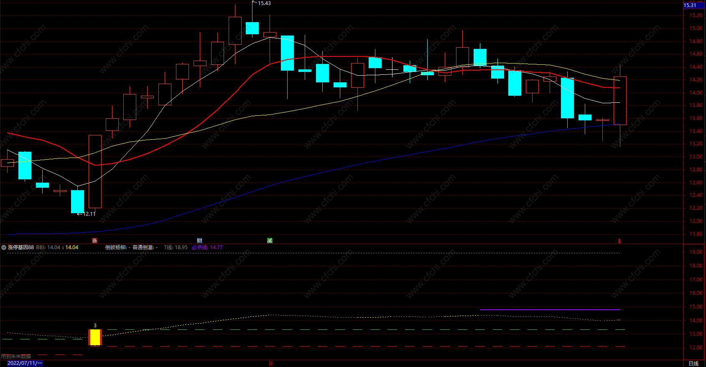Click the 12.00 tick on main price axis
The width and height of the screenshot is (706, 367).
click(696, 221)
